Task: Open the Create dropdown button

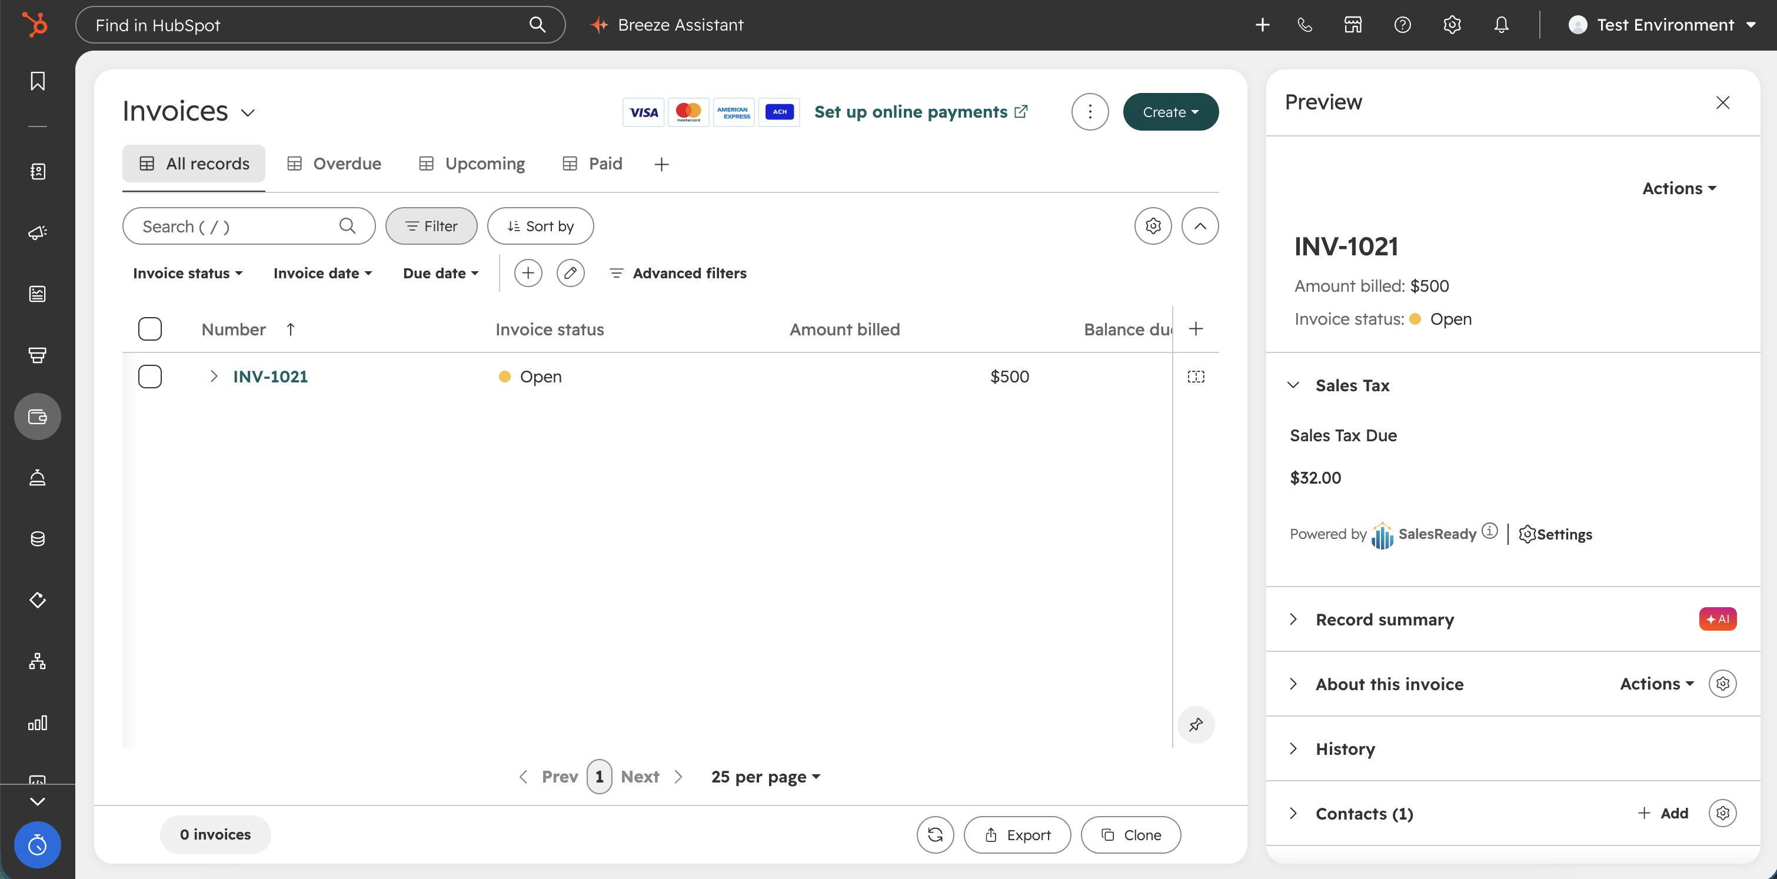Action: 1170,112
